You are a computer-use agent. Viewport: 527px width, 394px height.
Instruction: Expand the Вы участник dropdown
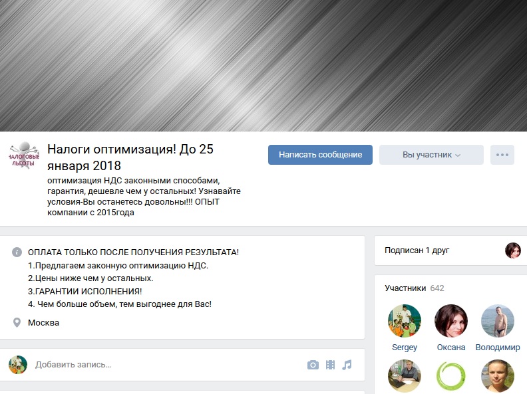pos(431,155)
